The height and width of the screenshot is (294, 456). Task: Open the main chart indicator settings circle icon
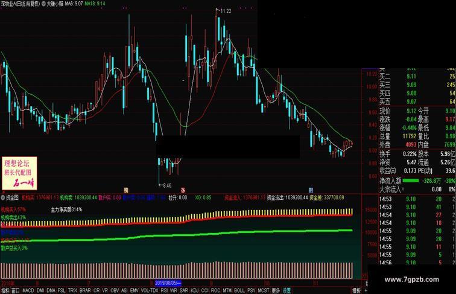tap(43, 4)
